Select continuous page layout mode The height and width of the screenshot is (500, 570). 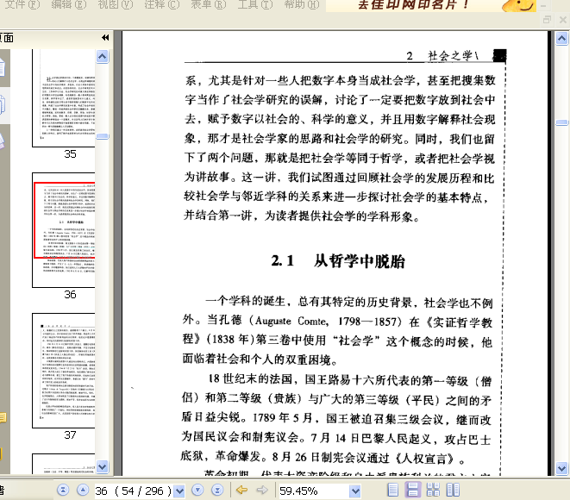pos(412,490)
